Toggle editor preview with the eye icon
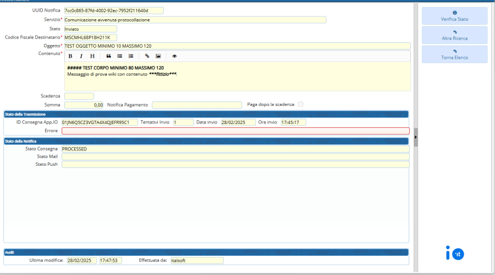This screenshot has width=495, height=275. [x=174, y=56]
